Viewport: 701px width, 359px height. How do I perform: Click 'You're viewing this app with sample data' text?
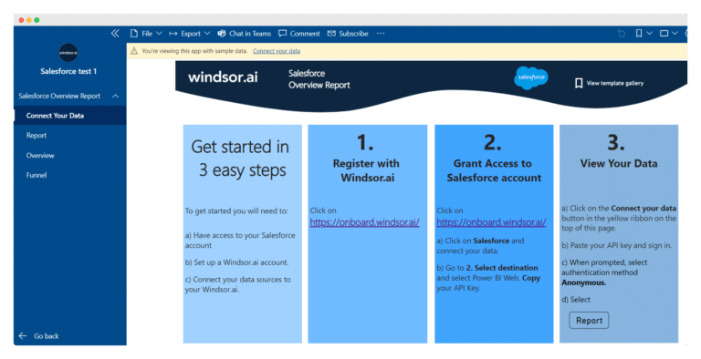[194, 51]
